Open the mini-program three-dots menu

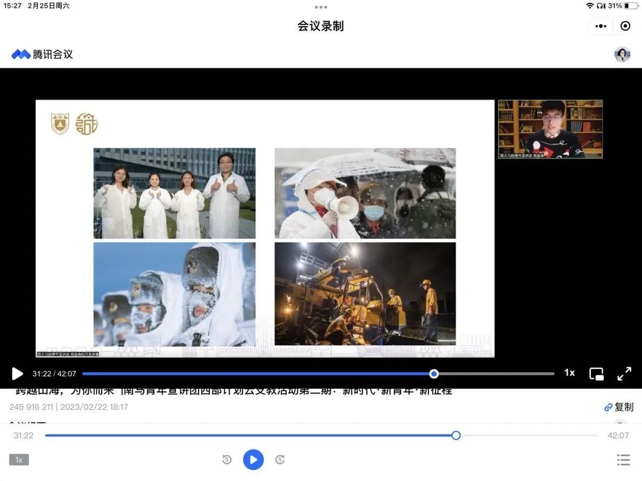click(601, 26)
